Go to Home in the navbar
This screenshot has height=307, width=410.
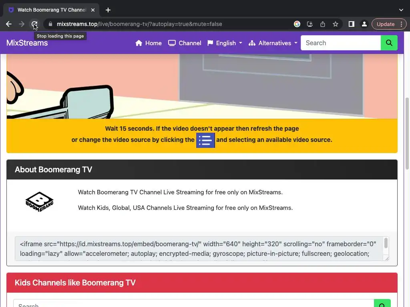pyautogui.click(x=148, y=43)
